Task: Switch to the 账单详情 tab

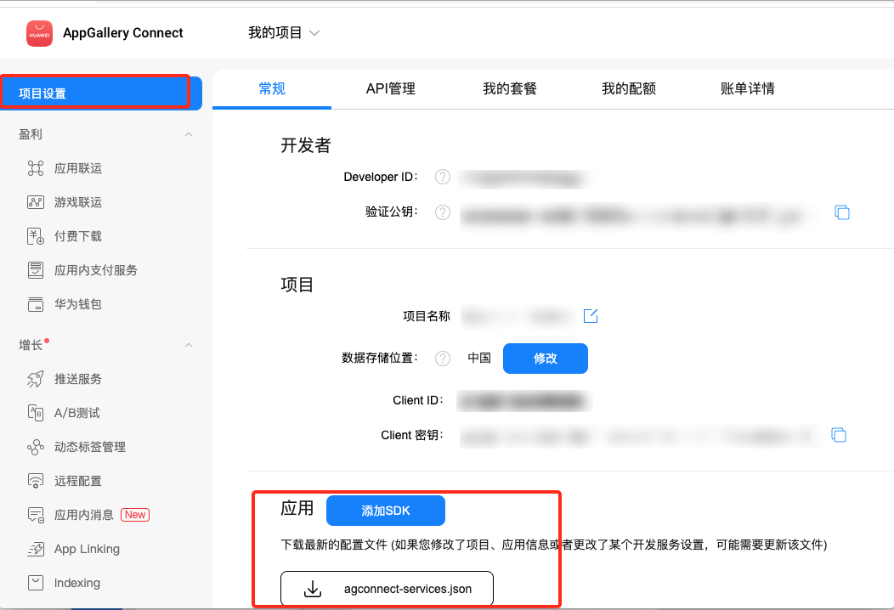Action: pyautogui.click(x=748, y=88)
